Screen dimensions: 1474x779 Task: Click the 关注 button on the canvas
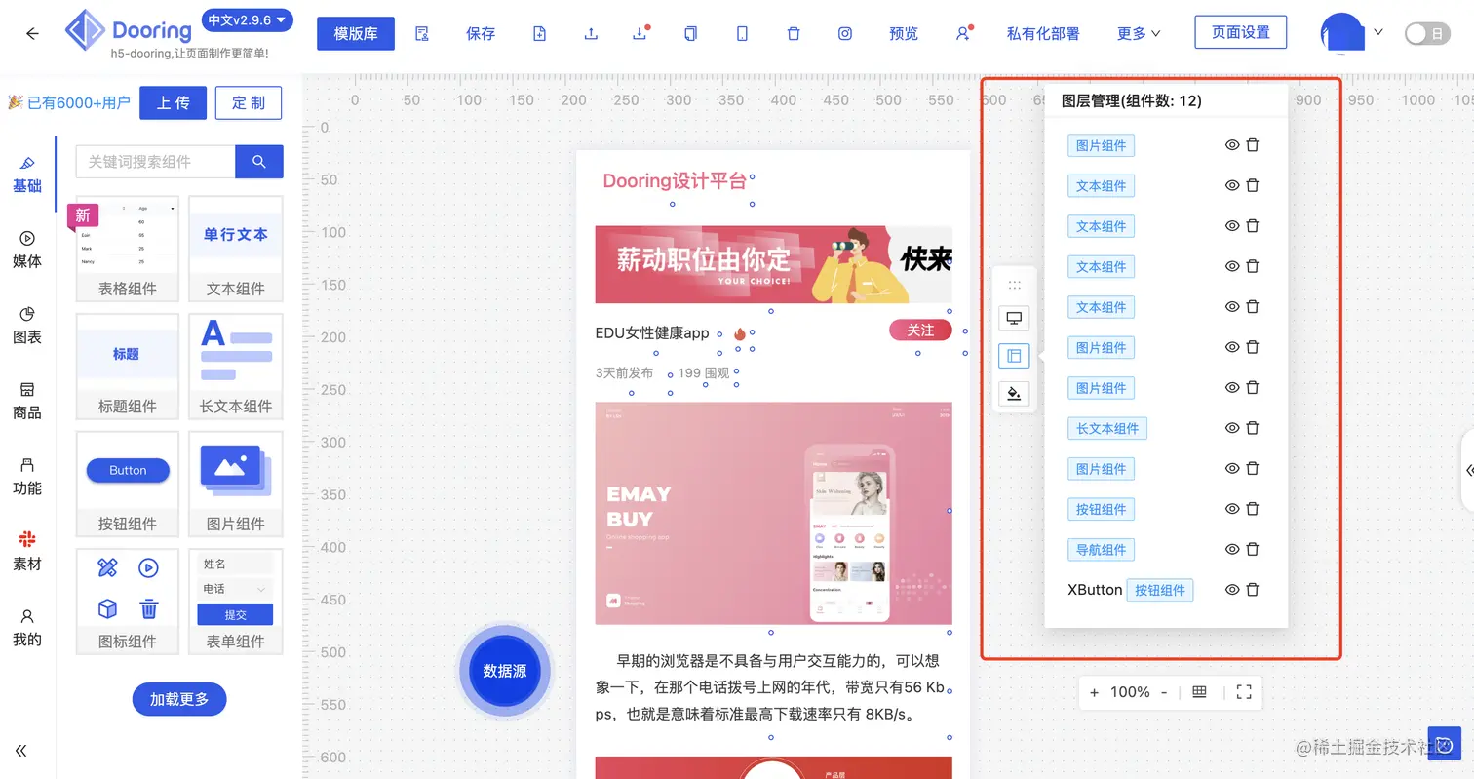pyautogui.click(x=920, y=331)
